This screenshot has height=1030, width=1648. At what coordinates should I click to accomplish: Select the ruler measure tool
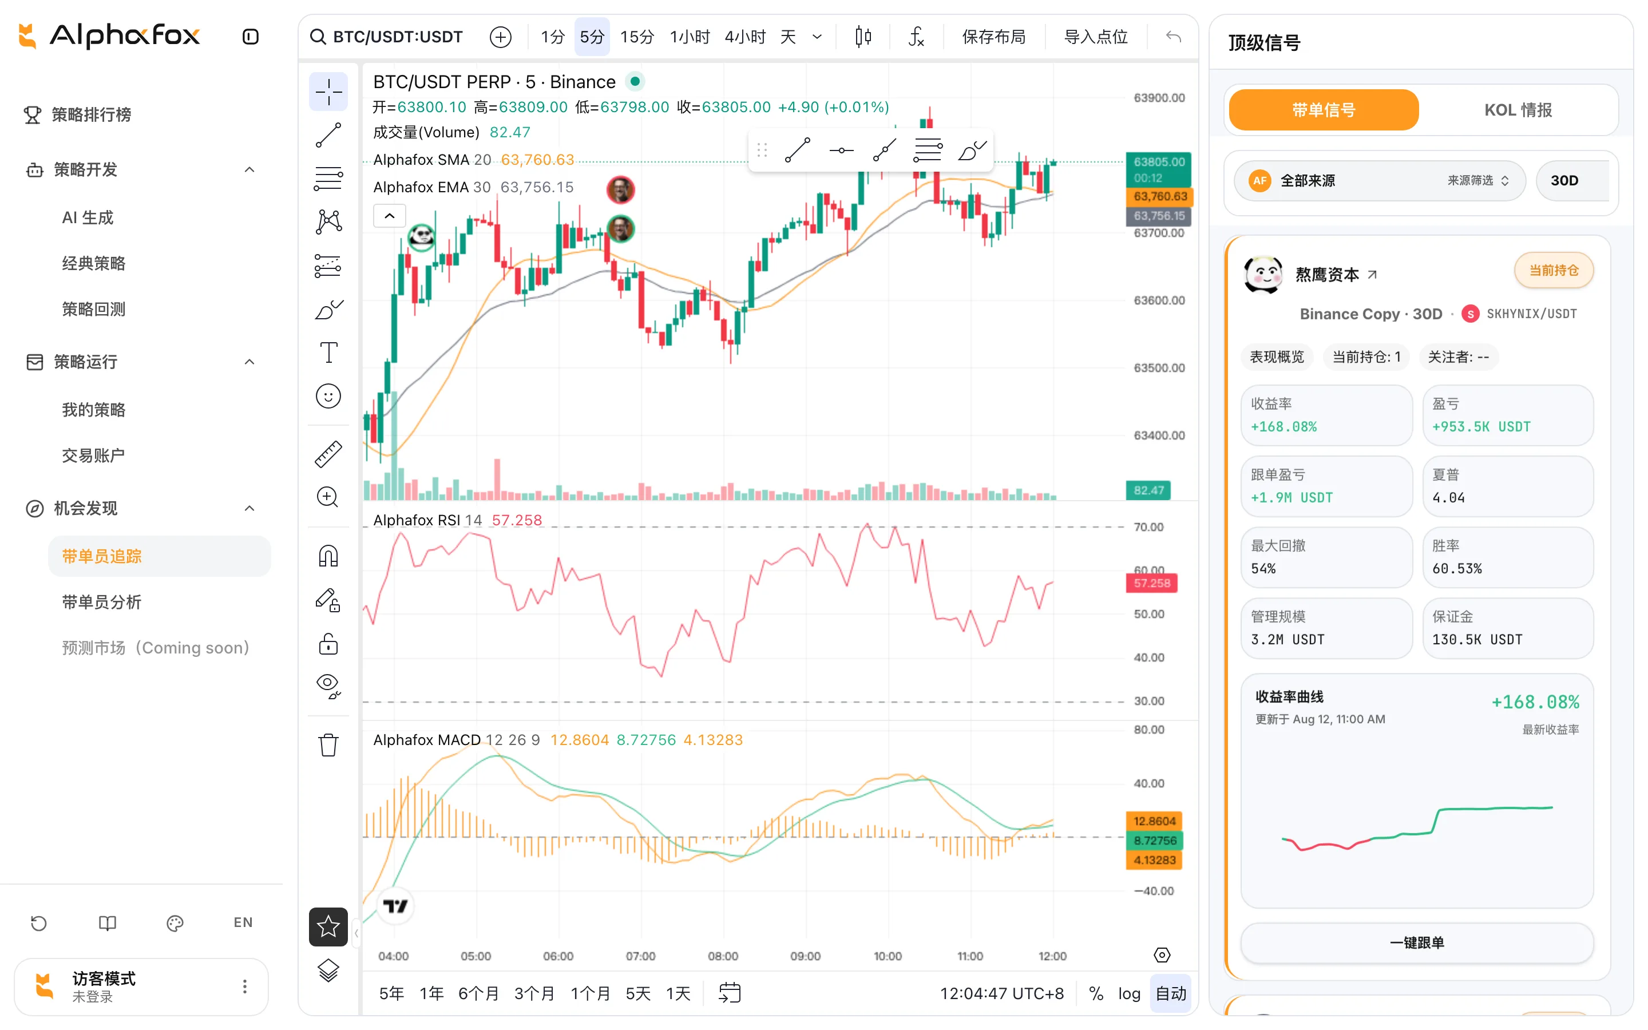pyautogui.click(x=328, y=454)
